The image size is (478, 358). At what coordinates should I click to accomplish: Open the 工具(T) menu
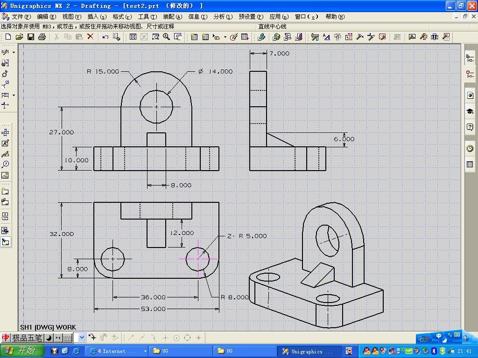[147, 17]
